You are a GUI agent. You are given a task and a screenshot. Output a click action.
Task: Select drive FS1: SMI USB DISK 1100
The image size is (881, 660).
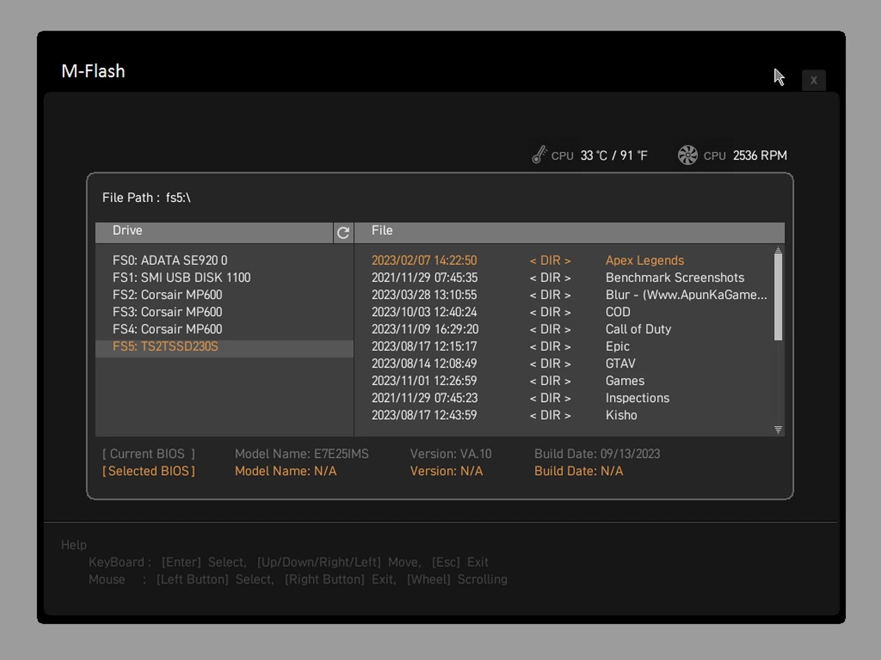click(x=182, y=277)
